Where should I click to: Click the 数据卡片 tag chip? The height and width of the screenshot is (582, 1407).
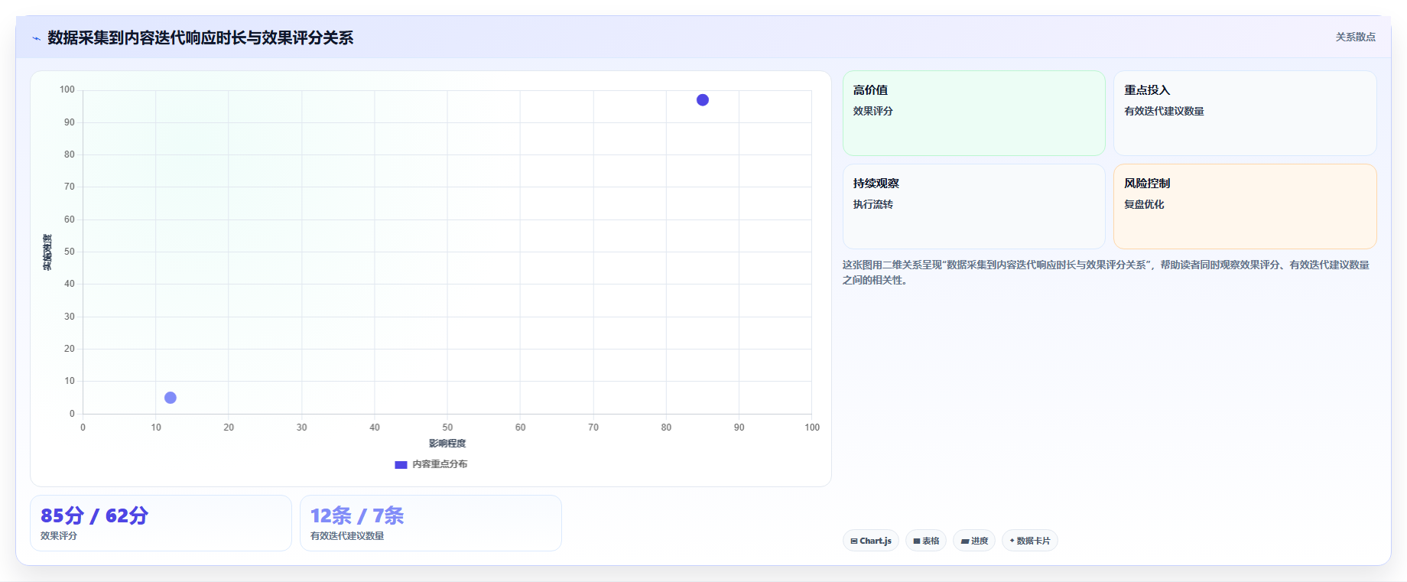1029,541
